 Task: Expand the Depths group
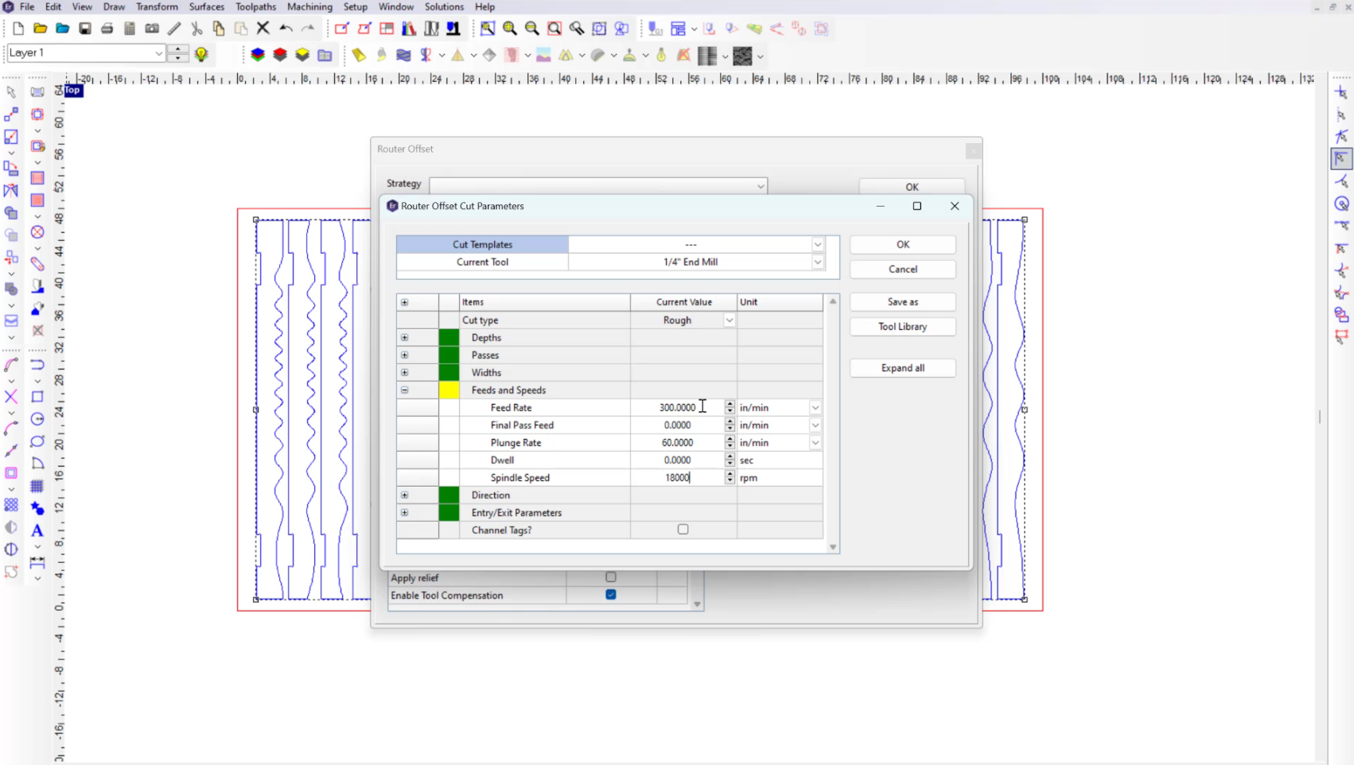click(405, 338)
